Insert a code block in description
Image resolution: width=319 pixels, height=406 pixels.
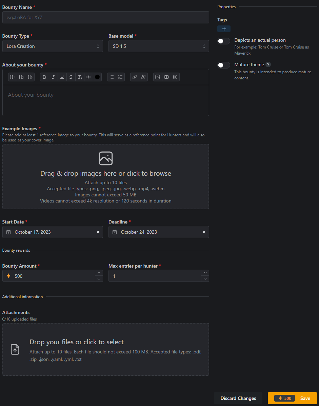(x=88, y=77)
